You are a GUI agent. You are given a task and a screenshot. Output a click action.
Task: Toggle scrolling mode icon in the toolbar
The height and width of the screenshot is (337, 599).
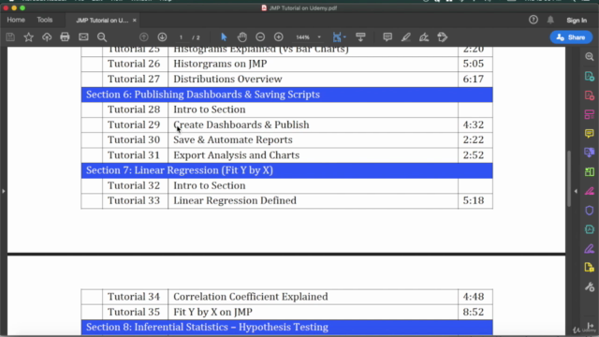tap(360, 37)
